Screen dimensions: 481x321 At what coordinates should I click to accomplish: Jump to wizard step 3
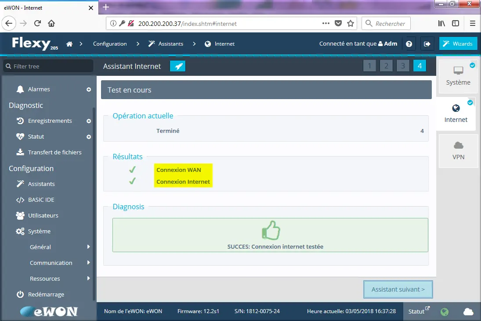403,65
